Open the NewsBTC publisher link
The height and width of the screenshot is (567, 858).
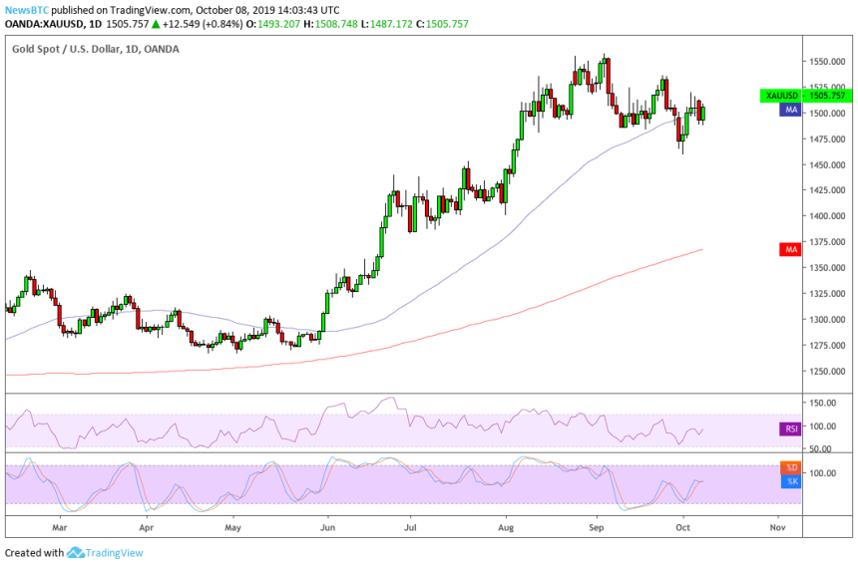[x=26, y=10]
